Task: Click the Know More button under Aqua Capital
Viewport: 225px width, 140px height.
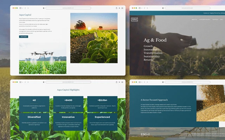Action: (24, 37)
